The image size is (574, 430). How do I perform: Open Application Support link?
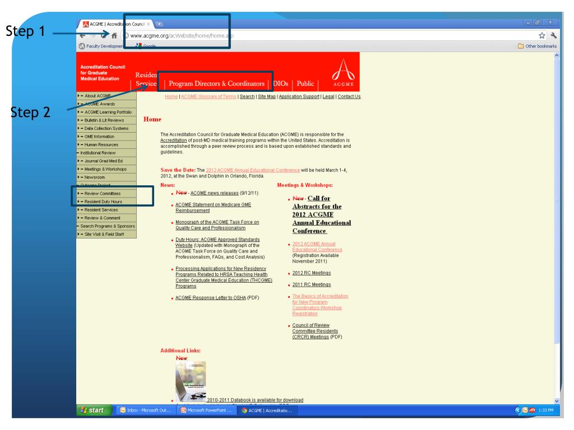(299, 96)
